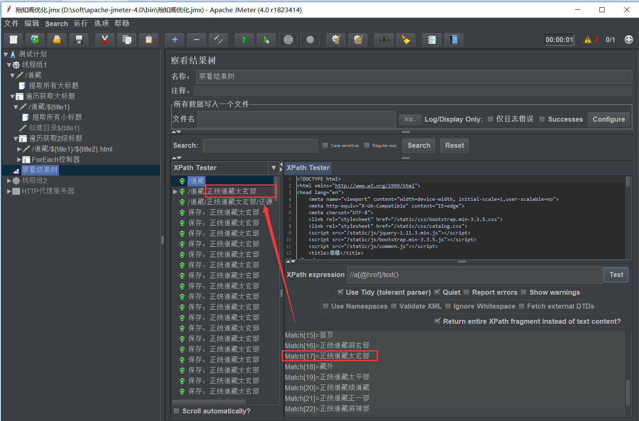Enable Scroll automatically checkbox
Screen dimensions: 639x421
point(177,411)
